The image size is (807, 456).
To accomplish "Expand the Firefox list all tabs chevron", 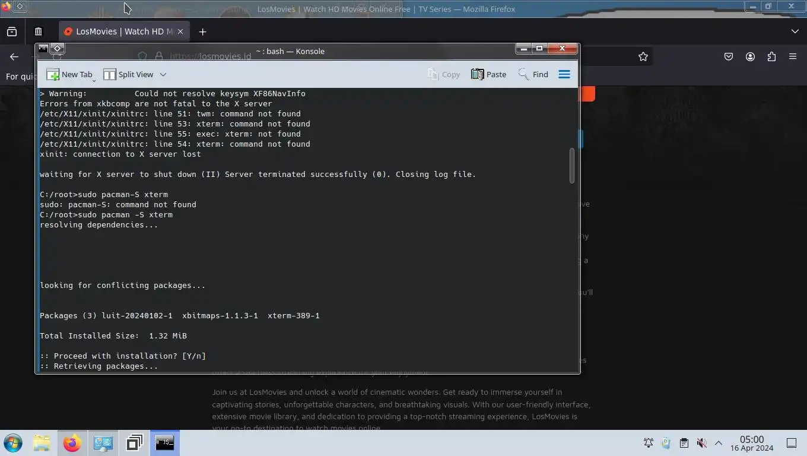I will click(795, 31).
